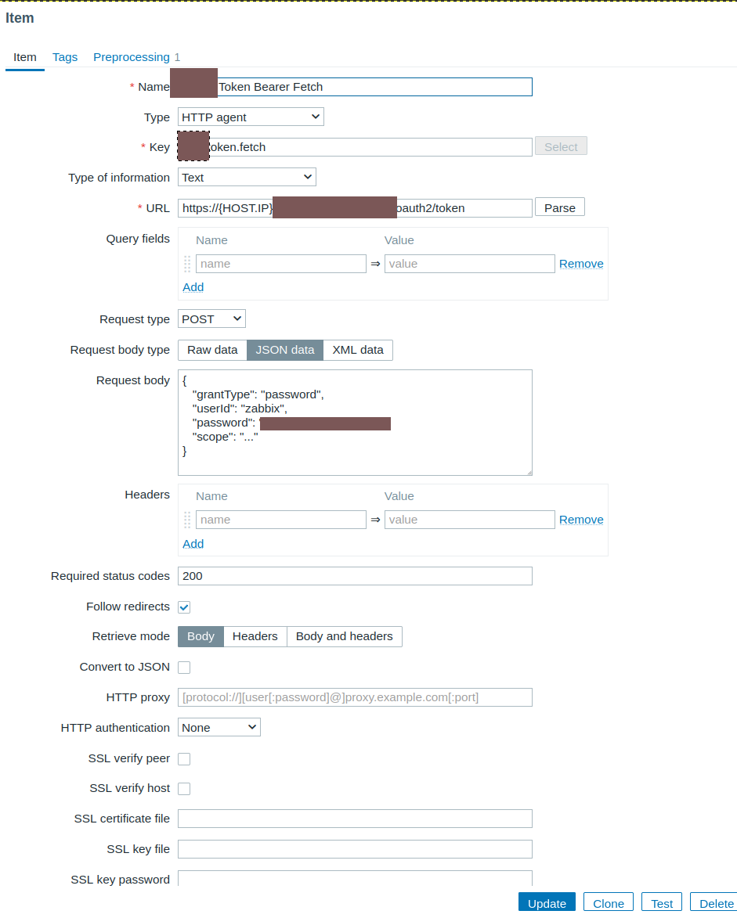Remove the Query fields row
Viewport: 737px width, 918px height.
point(581,264)
